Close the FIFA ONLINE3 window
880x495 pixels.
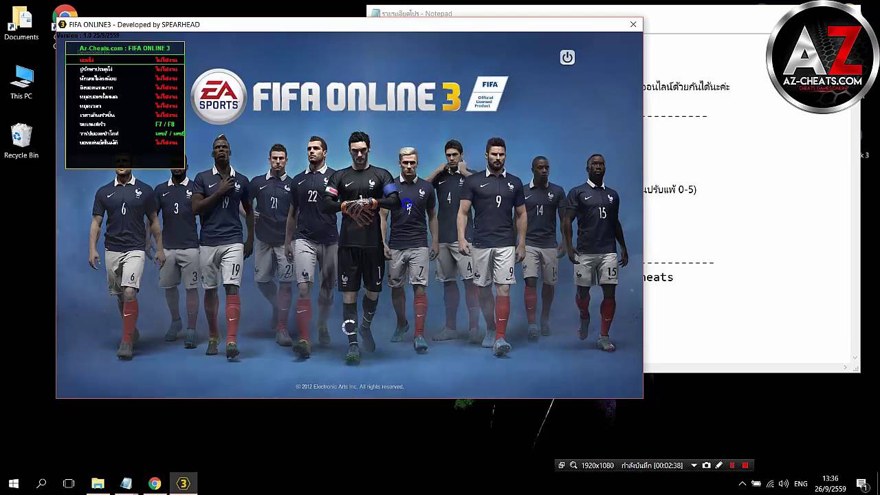(x=633, y=24)
